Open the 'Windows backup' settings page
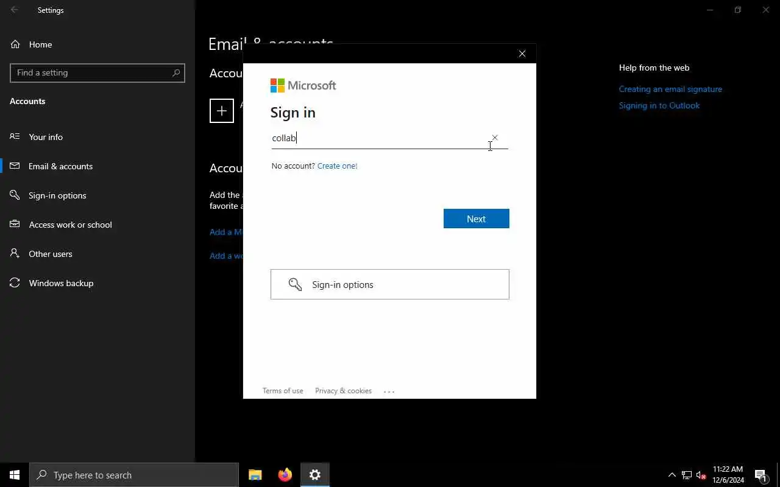The image size is (780, 487). (x=97, y=283)
